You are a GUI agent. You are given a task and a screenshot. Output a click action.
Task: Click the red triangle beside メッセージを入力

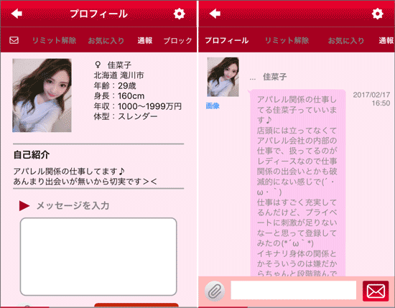(x=24, y=206)
